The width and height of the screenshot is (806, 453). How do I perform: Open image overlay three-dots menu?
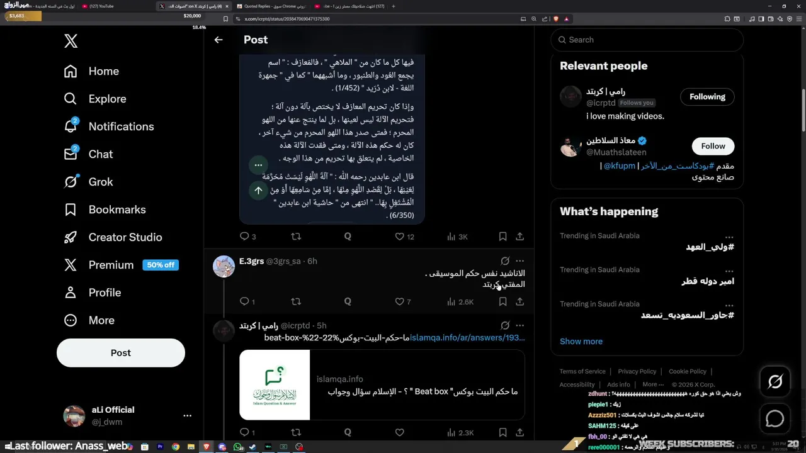(x=258, y=165)
